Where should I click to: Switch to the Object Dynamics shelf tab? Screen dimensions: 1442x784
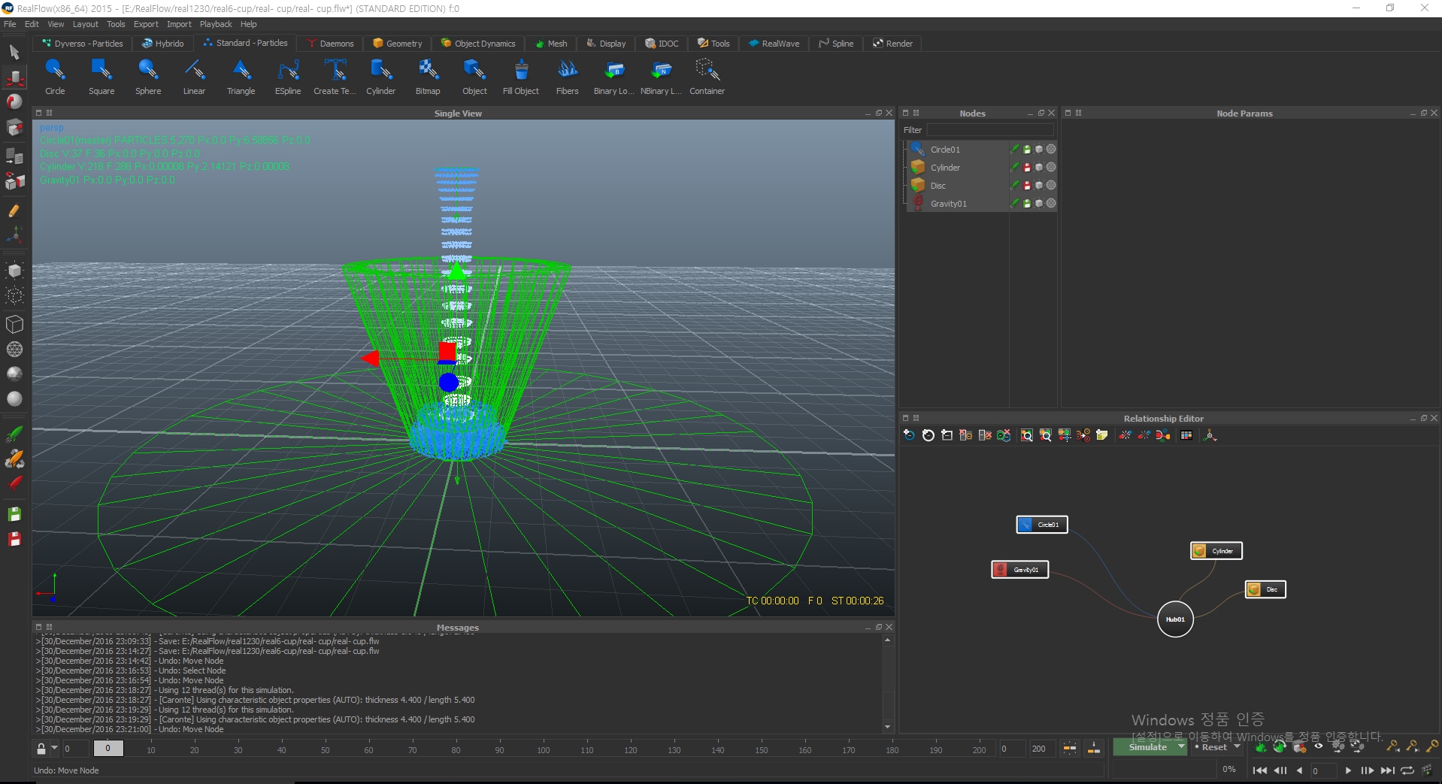pos(478,44)
